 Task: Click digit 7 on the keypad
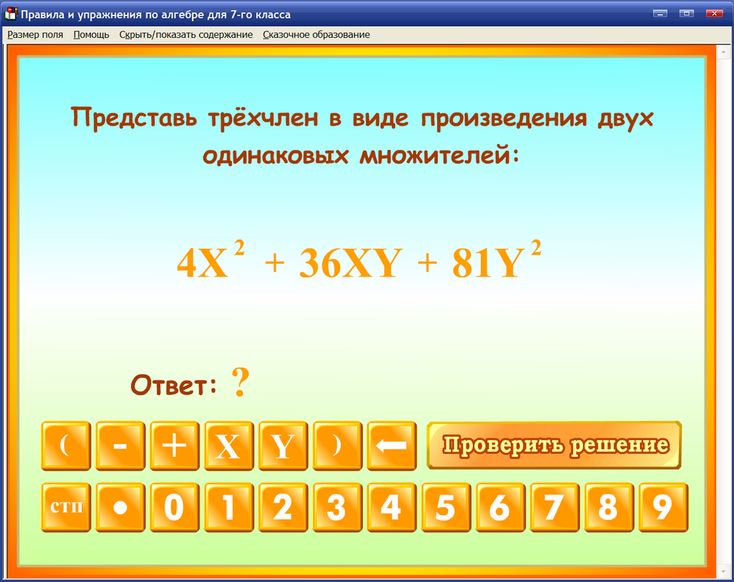tap(555, 508)
